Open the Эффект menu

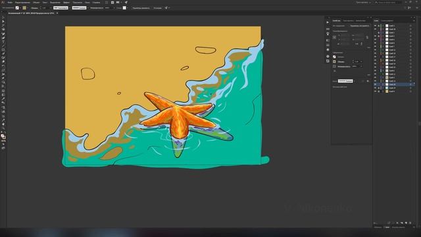pyautogui.click(x=66, y=2)
